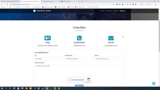Switch to the Font Awesome browser tab
Screen dimensions: 160x90
click(x=70, y=1)
